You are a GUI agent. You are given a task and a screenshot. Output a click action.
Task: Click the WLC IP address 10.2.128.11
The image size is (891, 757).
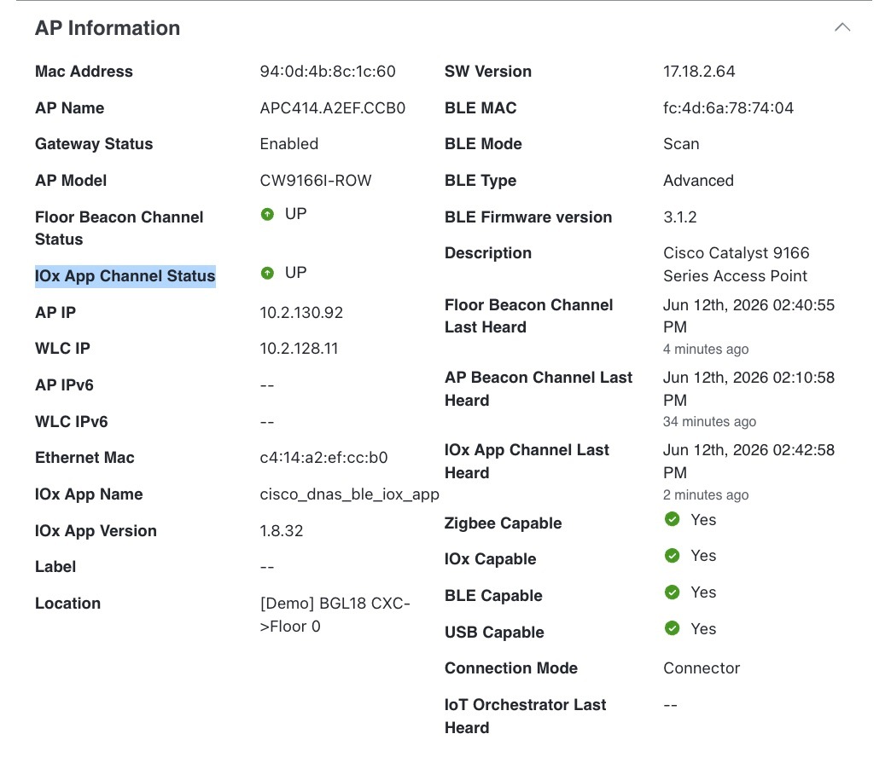pyautogui.click(x=299, y=349)
